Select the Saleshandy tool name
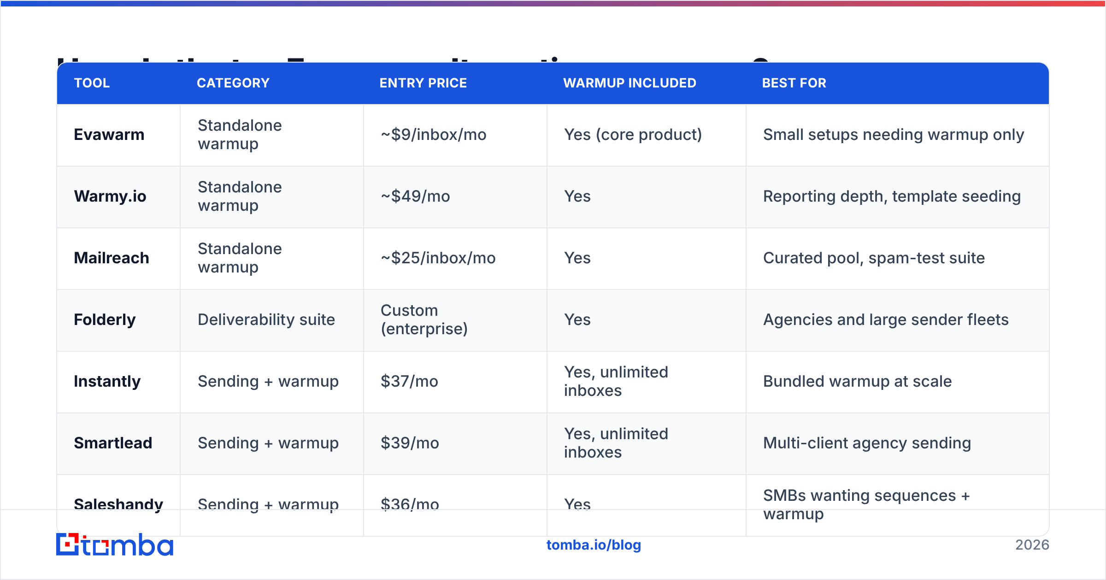 pyautogui.click(x=118, y=505)
